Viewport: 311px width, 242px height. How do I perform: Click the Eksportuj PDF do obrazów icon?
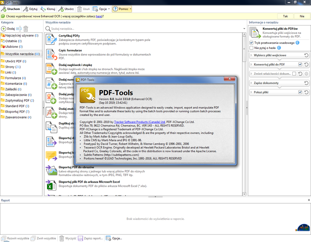51,171
